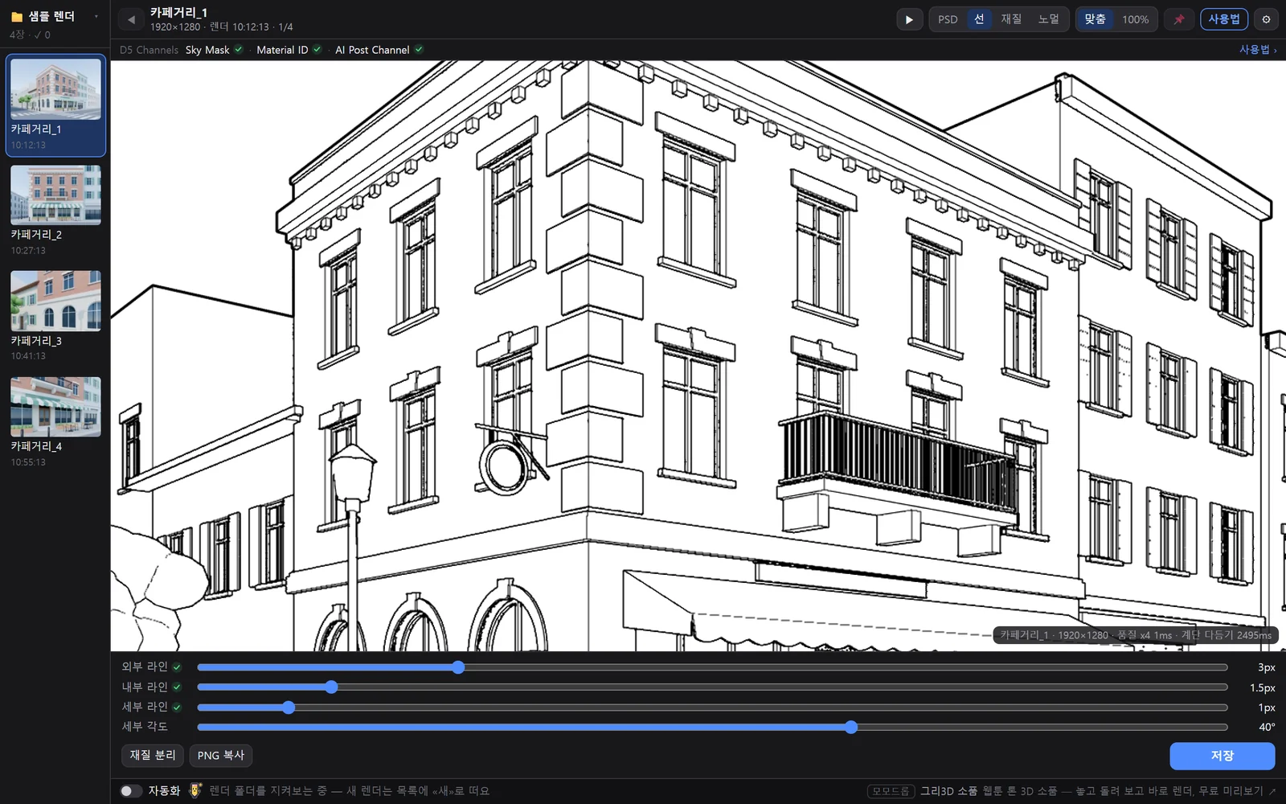1286x804 pixels.
Task: Click the AI Post Channel check icon
Action: (x=419, y=50)
